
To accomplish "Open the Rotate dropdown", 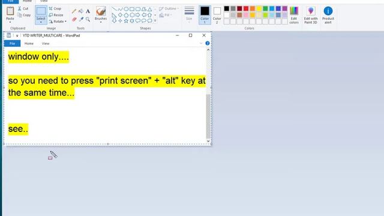I will coord(58,22).
